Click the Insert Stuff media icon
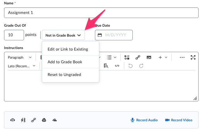Screen dimensions: 202x134 (127, 57)
